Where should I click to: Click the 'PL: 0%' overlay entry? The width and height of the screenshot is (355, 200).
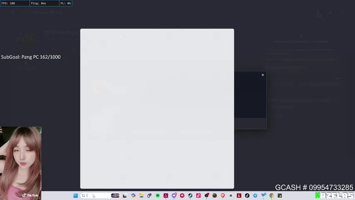pos(66,3)
